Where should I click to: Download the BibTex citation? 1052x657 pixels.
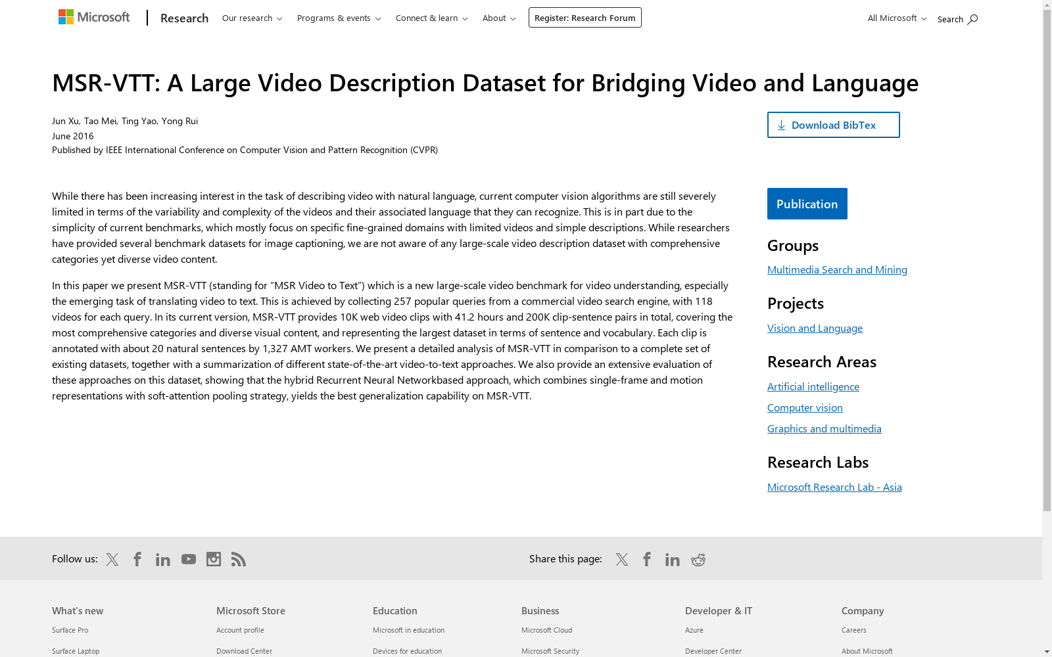(833, 124)
